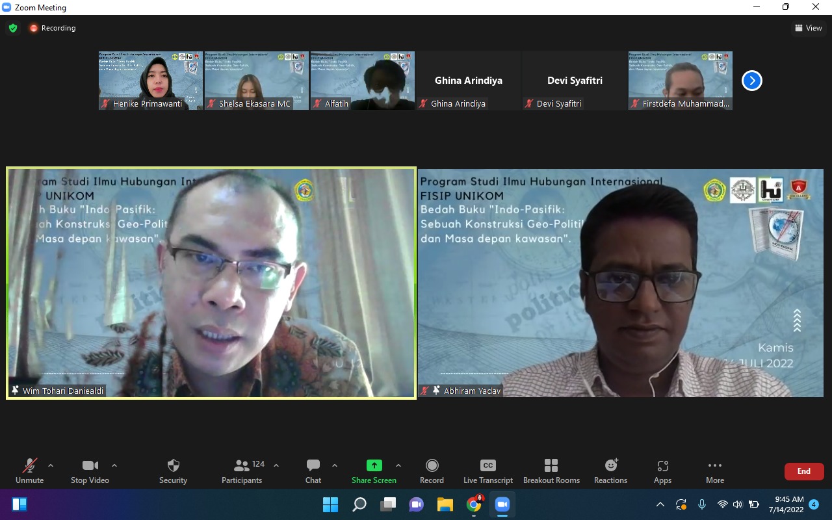Select Firstdefa Muhammad video thumbnail
Screen dimensions: 832x520
(681, 81)
